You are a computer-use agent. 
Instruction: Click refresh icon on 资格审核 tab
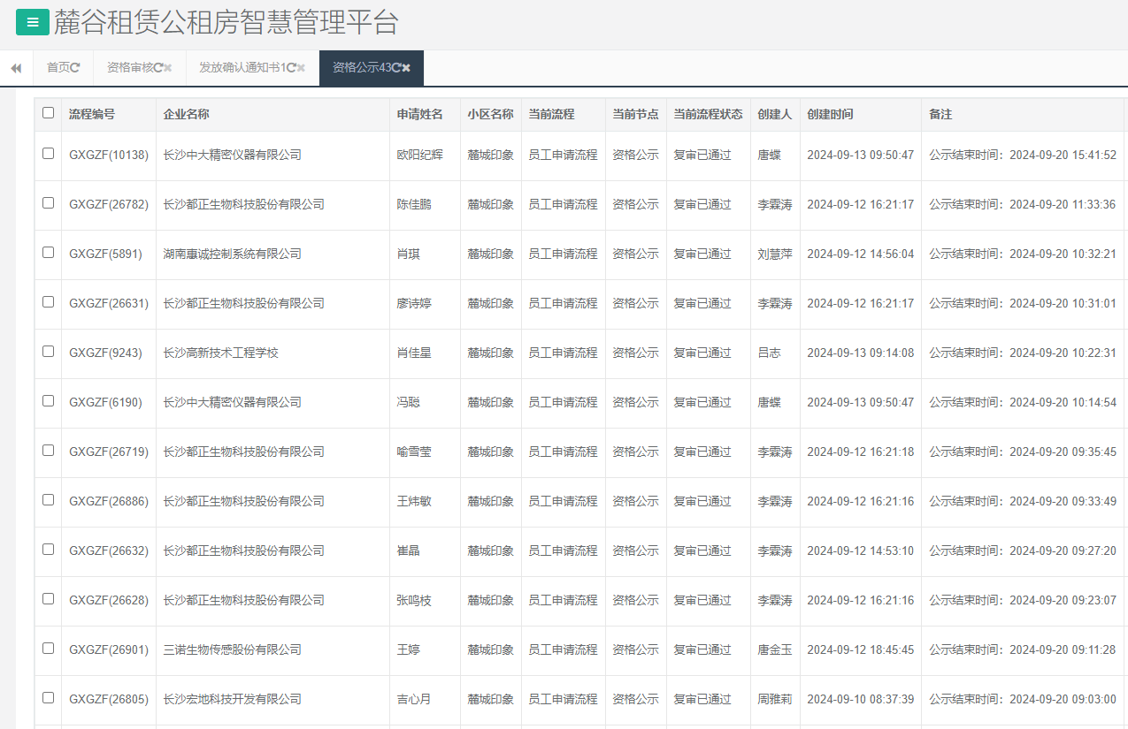click(157, 67)
